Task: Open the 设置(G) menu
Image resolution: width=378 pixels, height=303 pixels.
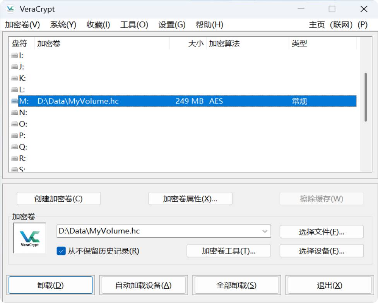Action: 172,25
